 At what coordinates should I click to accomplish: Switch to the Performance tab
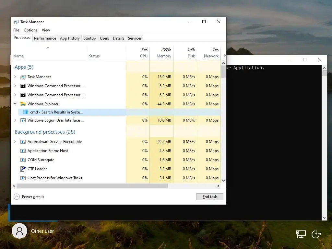(45, 38)
